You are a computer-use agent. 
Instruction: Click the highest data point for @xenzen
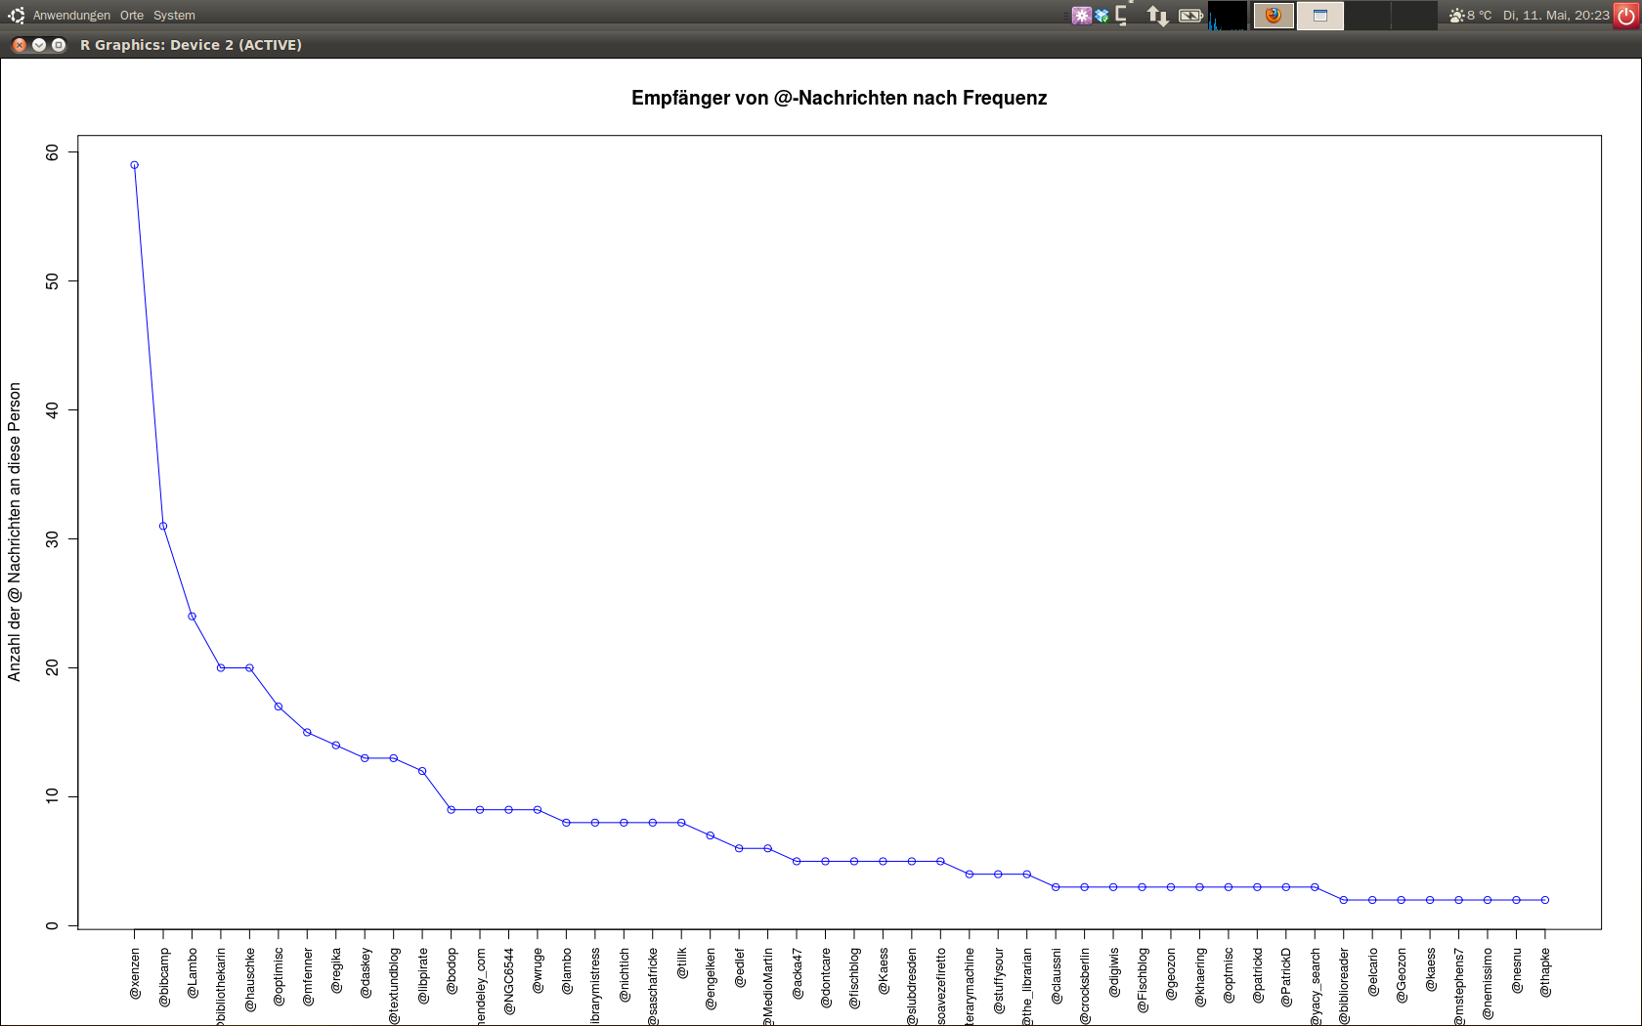(x=135, y=165)
